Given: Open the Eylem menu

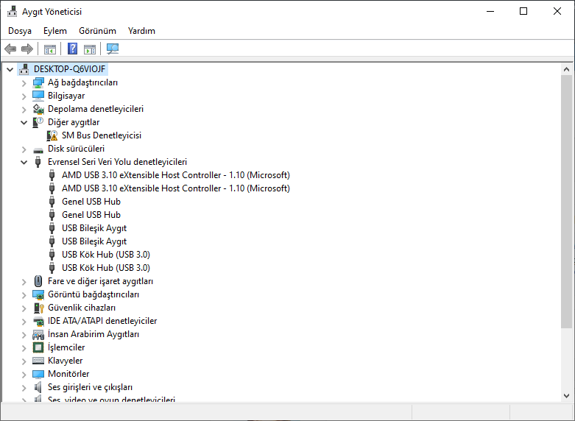Looking at the screenshot, I should (55, 31).
